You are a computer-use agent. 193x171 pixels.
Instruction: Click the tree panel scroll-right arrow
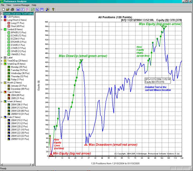(32, 165)
